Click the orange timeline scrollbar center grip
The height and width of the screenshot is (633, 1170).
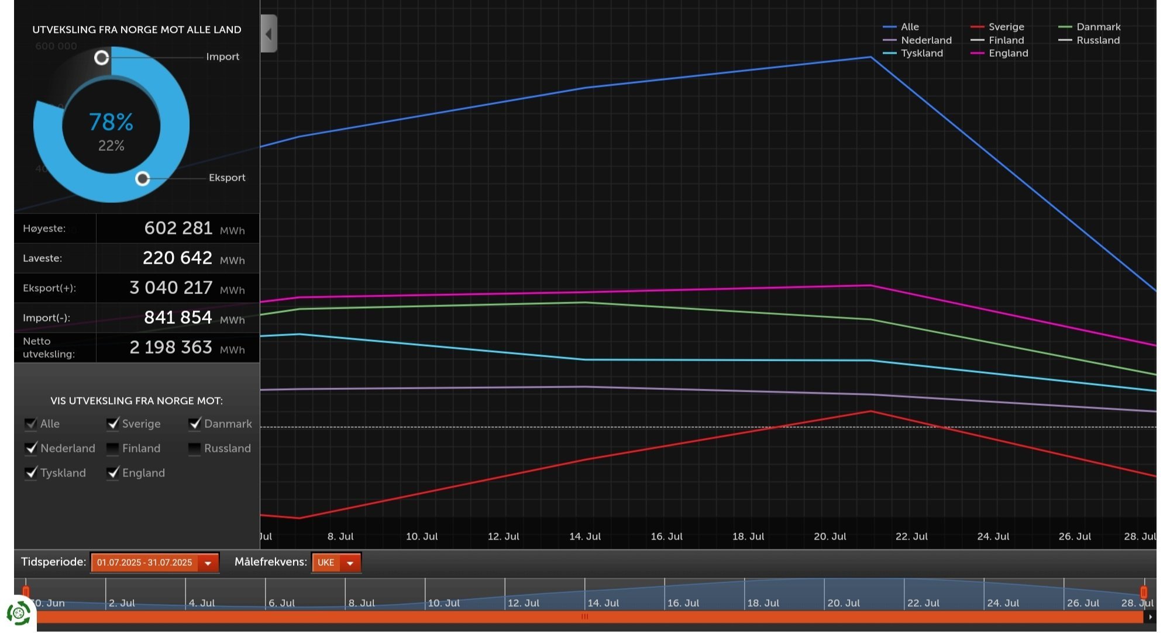coord(584,617)
